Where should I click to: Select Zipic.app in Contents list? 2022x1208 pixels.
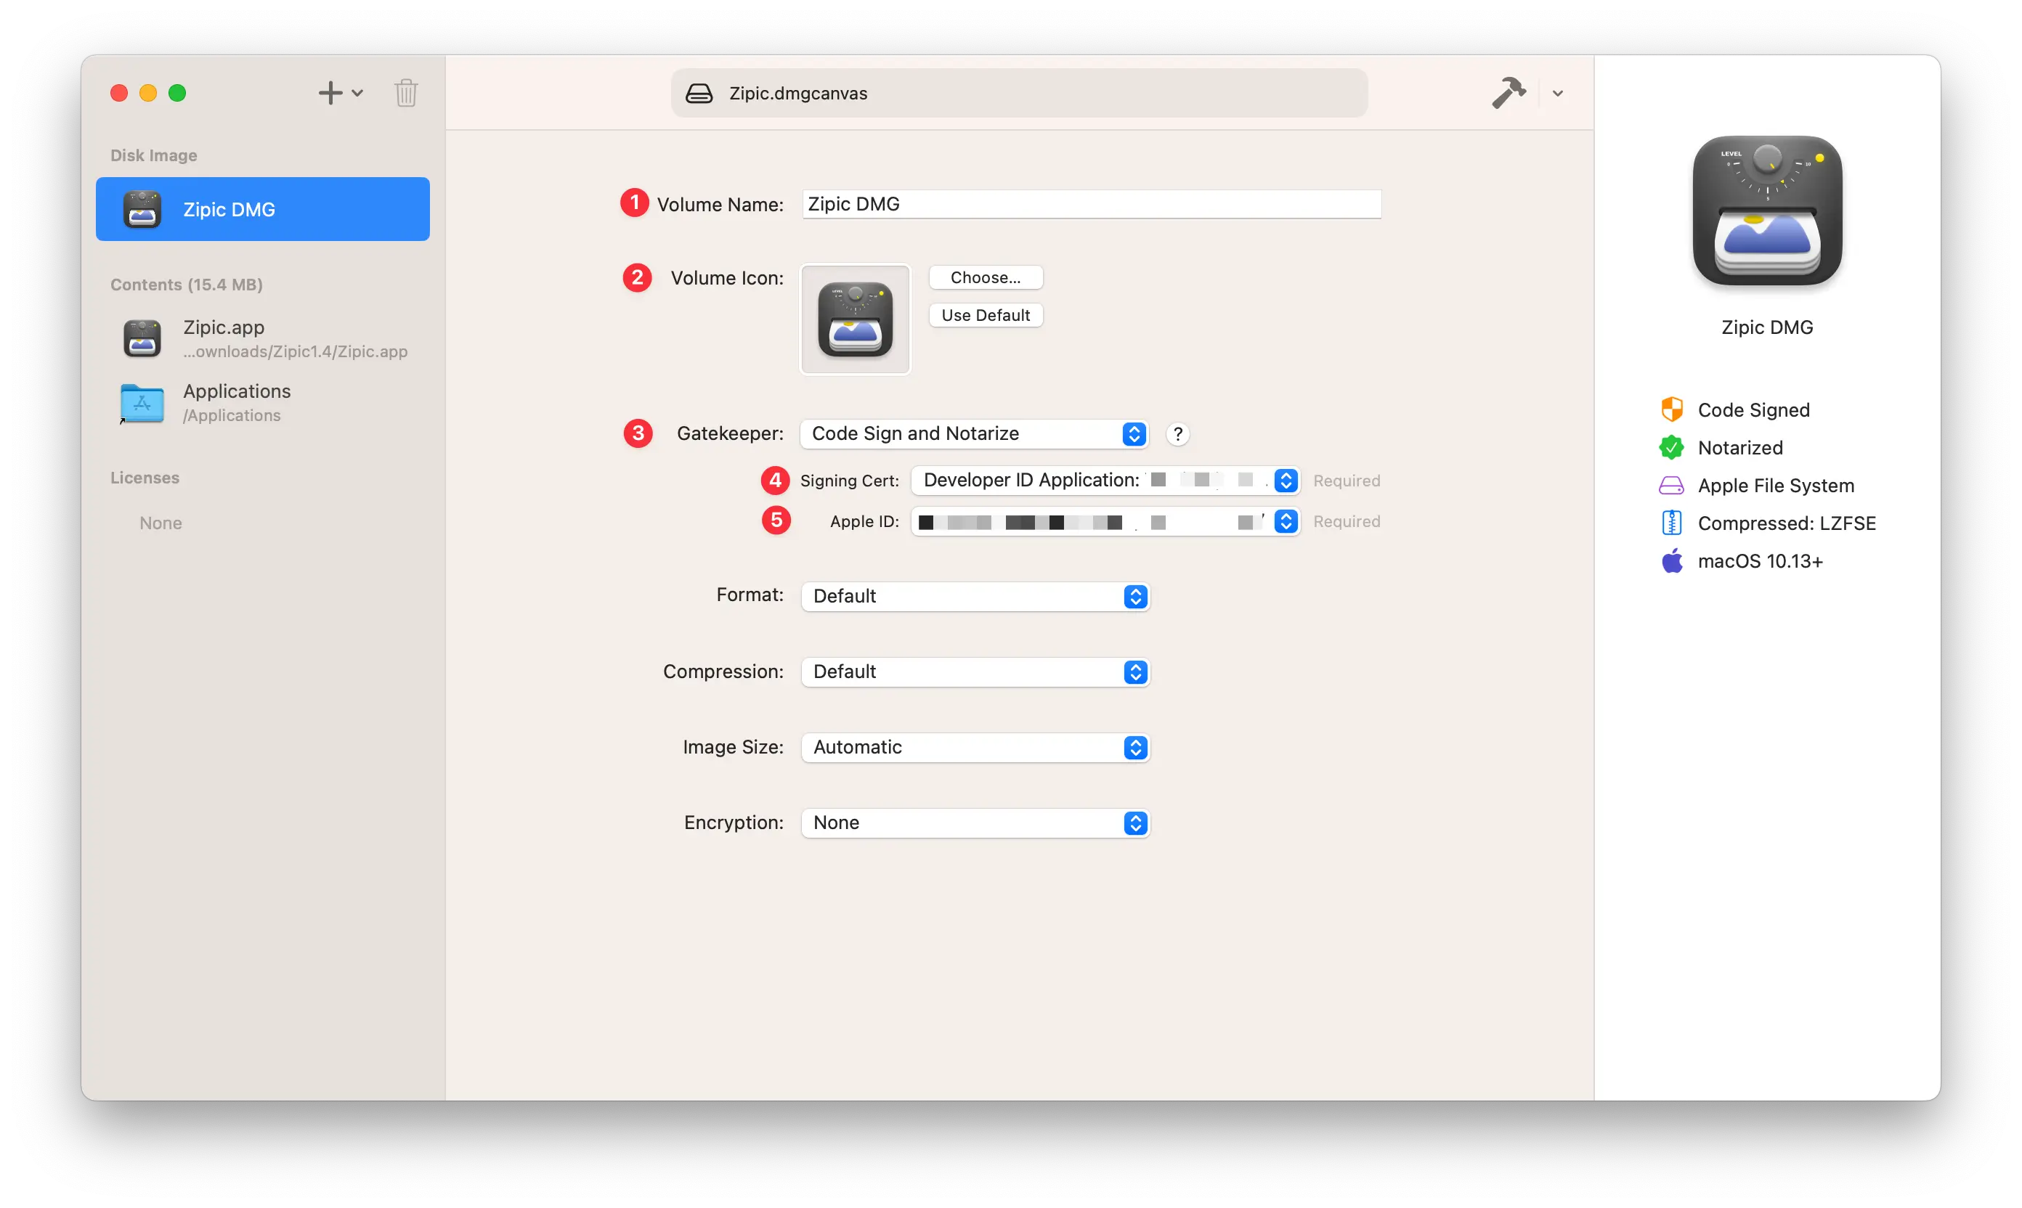[x=262, y=338]
